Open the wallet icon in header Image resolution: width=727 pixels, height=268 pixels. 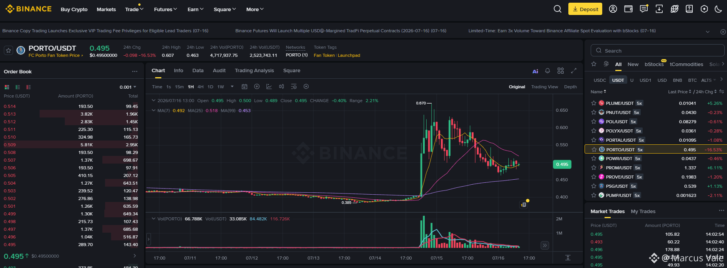pyautogui.click(x=628, y=9)
